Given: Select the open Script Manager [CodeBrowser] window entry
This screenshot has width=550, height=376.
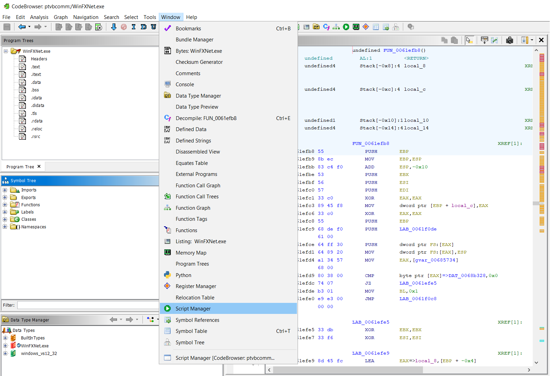Looking at the screenshot, I should coord(228,358).
